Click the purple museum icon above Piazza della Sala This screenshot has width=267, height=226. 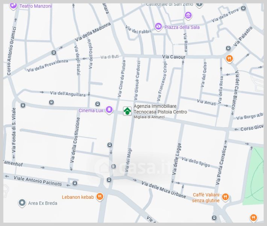pyautogui.click(x=188, y=16)
